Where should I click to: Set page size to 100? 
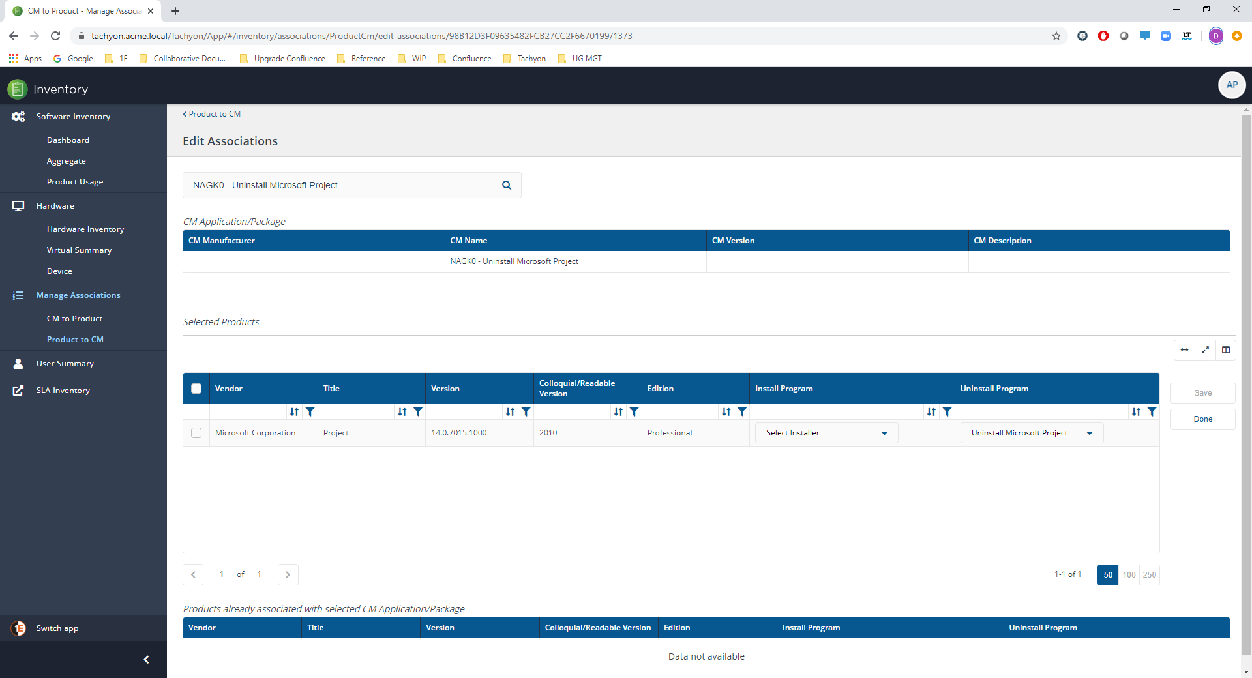coord(1129,575)
